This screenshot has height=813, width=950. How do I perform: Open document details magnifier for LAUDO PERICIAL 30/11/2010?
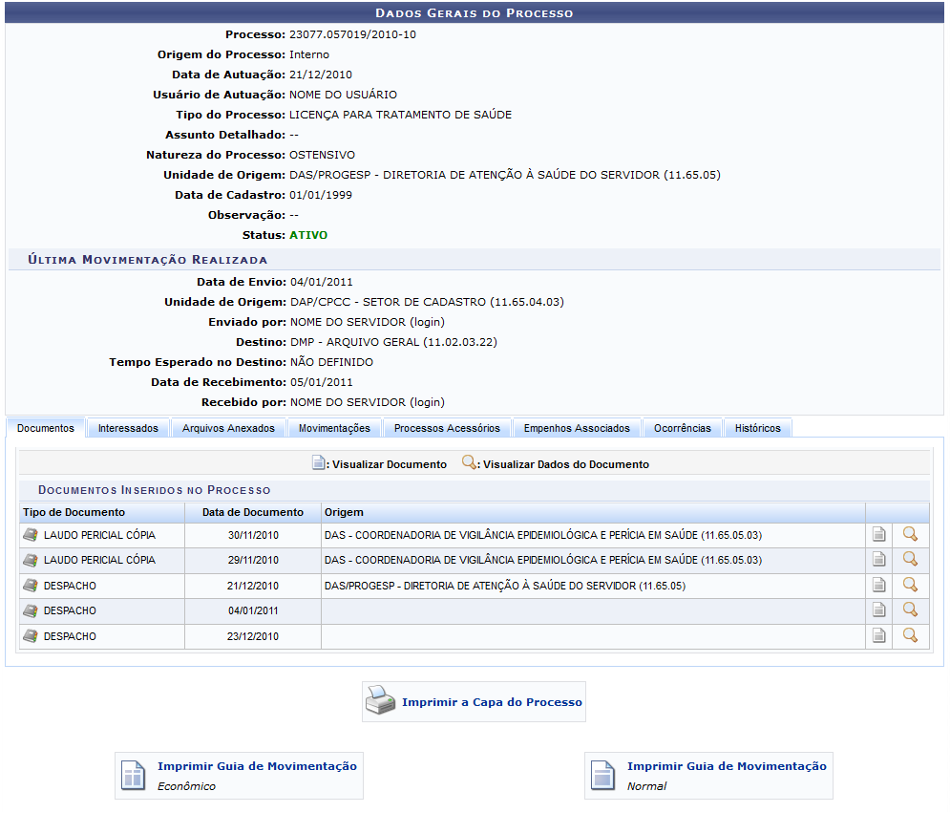click(x=910, y=534)
